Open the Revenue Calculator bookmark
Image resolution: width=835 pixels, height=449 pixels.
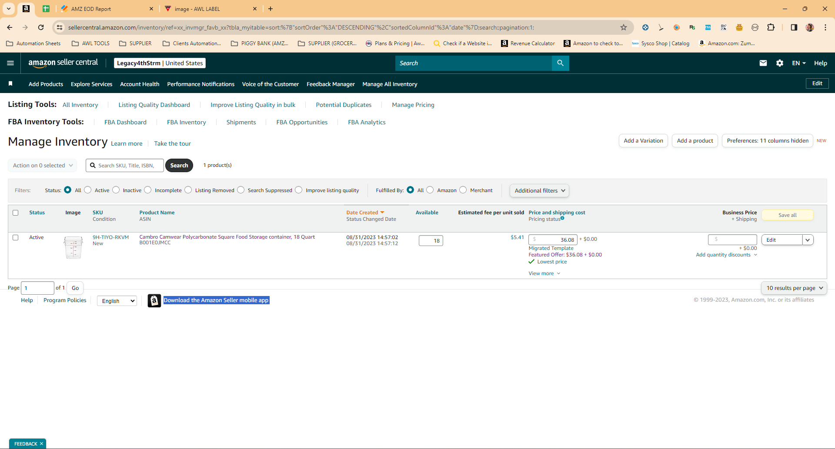(528, 43)
